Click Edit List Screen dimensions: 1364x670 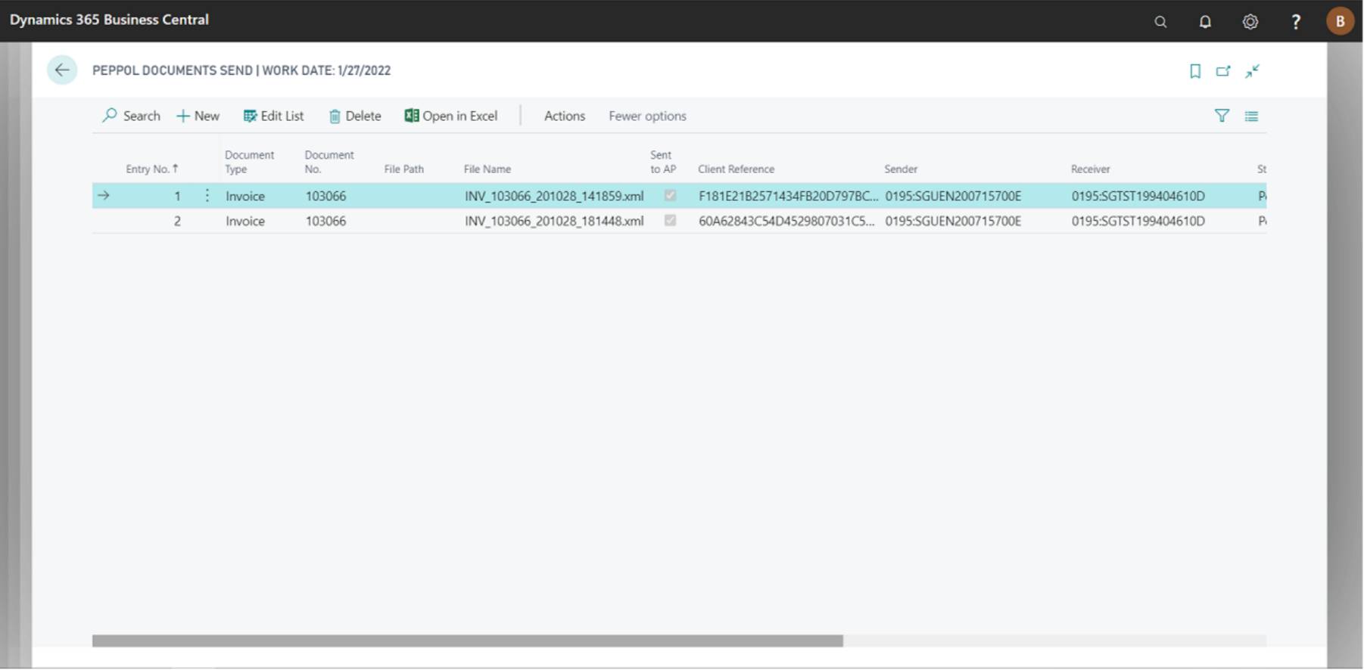(273, 116)
